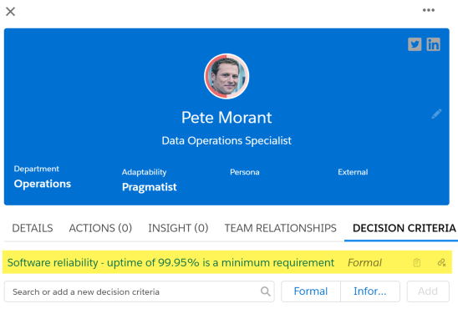Image resolution: width=458 pixels, height=319 pixels.
Task: Focus the Search or add decision criteria field
Action: pos(140,291)
